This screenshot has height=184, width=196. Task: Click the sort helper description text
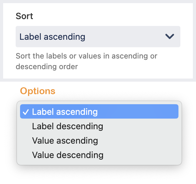[86, 56]
